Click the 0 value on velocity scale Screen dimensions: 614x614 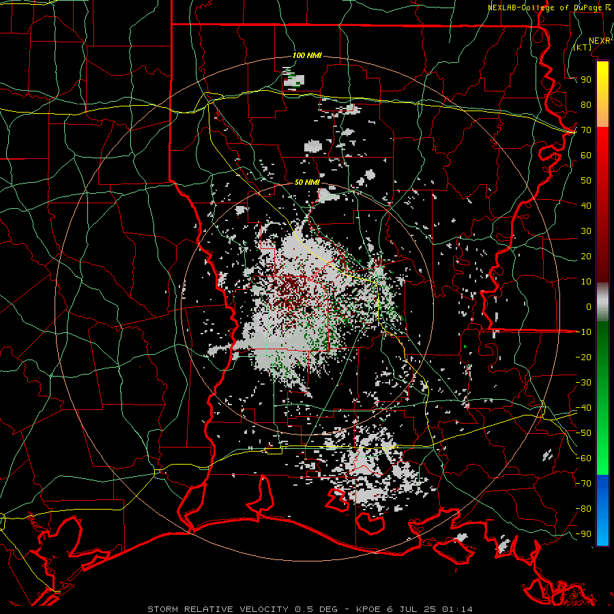point(589,306)
